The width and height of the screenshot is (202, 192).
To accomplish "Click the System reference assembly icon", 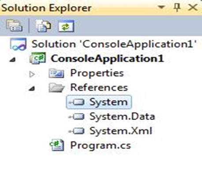I will tap(77, 102).
